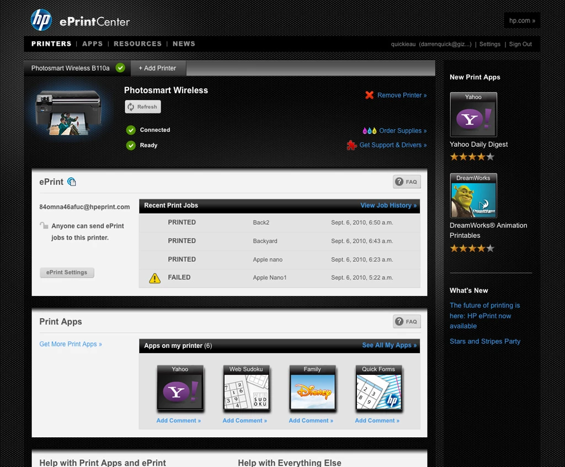
Task: Open the Yahoo Daily Digest app icon
Action: pos(473,114)
